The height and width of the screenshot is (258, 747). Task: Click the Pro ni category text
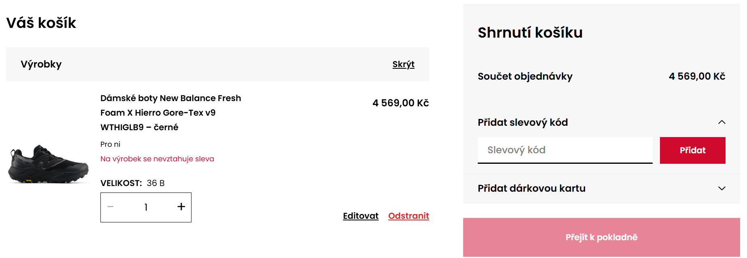[x=110, y=144]
